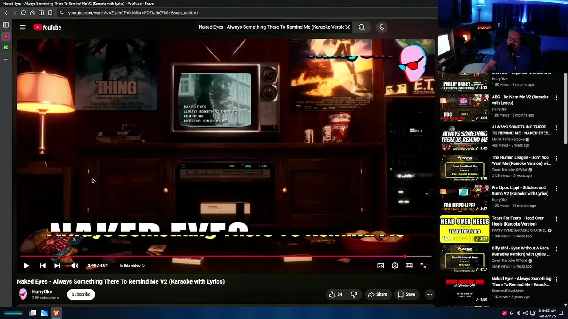Expand the 'In this video' chapters chevron
This screenshot has height=319, width=568.
[x=143, y=266]
